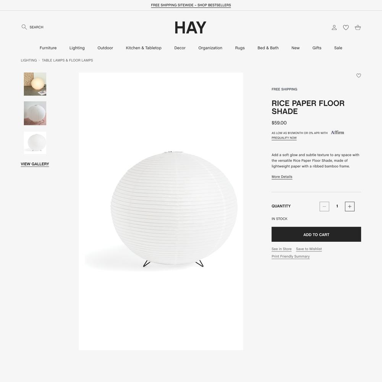This screenshot has height=382, width=382.
Task: Open the account profile icon
Action: tap(334, 28)
